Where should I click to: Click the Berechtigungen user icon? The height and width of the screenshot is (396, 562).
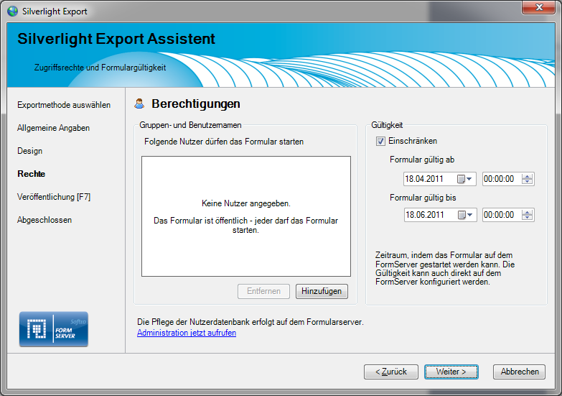(x=140, y=104)
